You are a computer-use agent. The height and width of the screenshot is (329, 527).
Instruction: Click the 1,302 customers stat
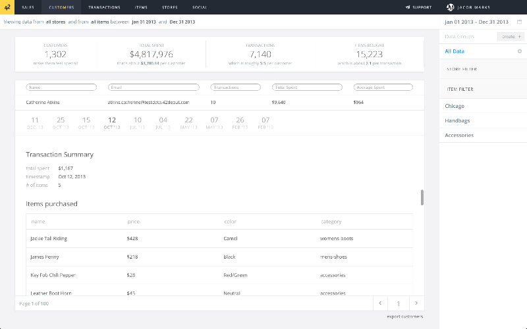(x=55, y=54)
